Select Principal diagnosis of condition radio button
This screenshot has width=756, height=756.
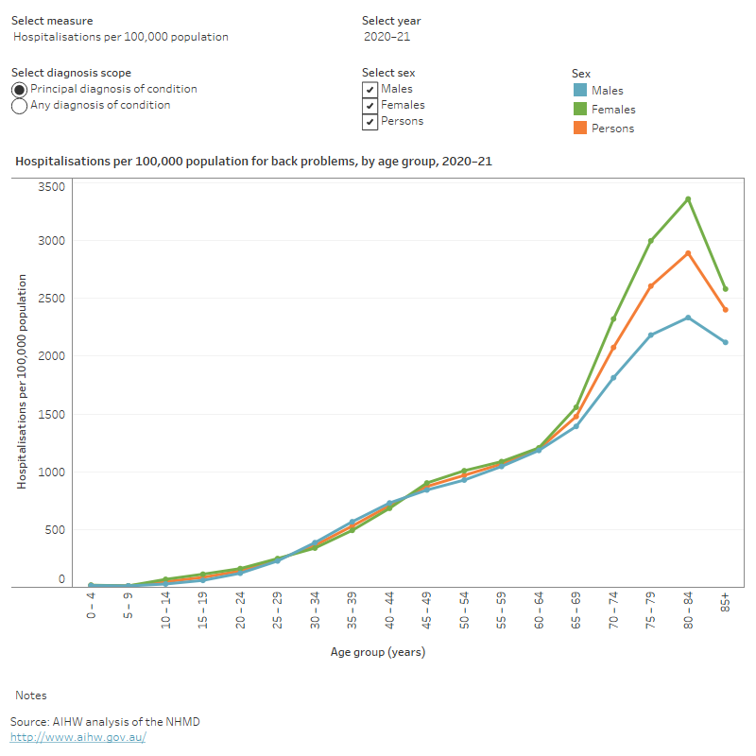pos(19,90)
